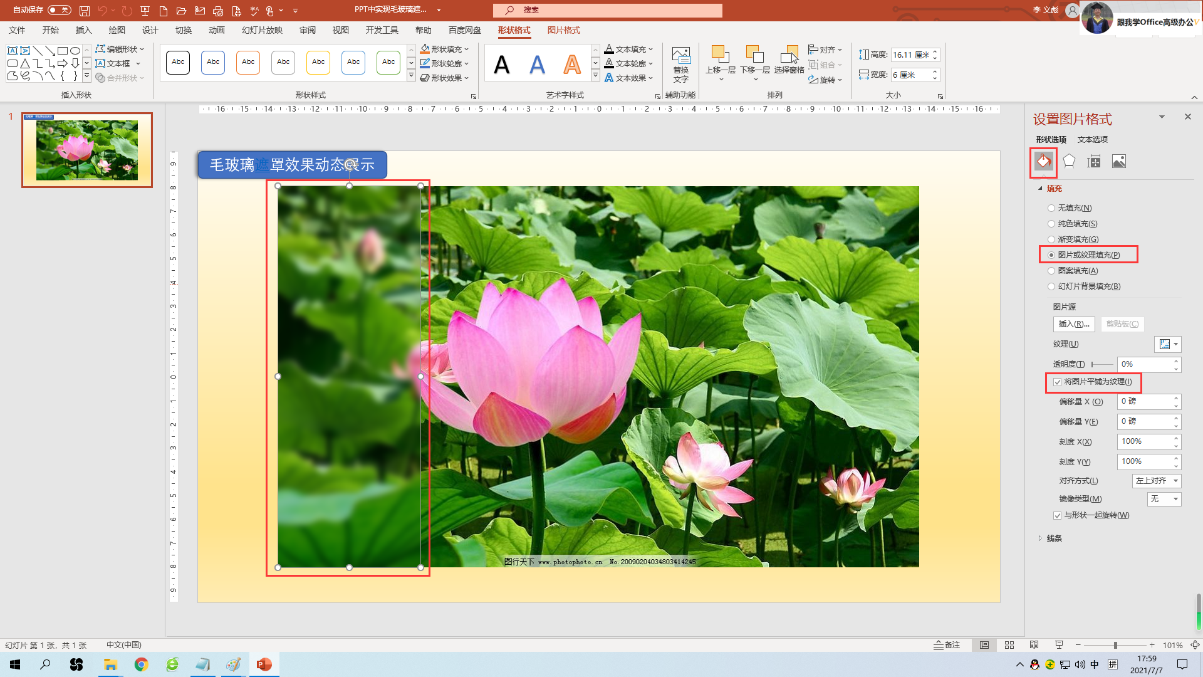Screen dimensions: 1203x677
Task: Uncheck the 将图片平铺为纹理 checkbox
Action: 1058,382
